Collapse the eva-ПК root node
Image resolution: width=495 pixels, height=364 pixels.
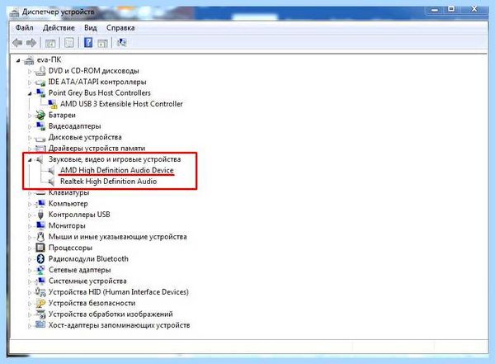18,60
